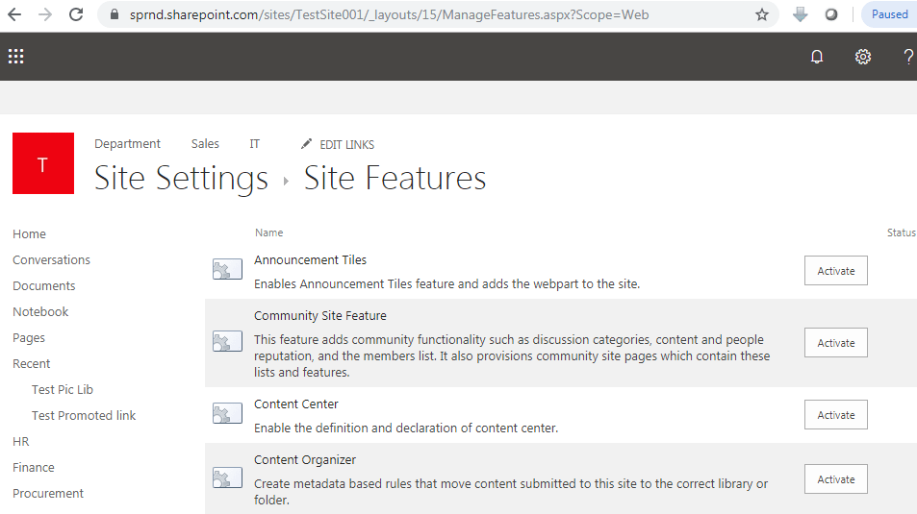This screenshot has height=514, width=917.
Task: Reload the page with refresh icon
Action: click(76, 14)
